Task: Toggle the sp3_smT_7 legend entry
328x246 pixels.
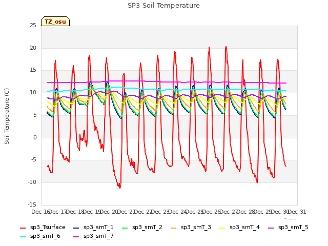Action: (93, 236)
